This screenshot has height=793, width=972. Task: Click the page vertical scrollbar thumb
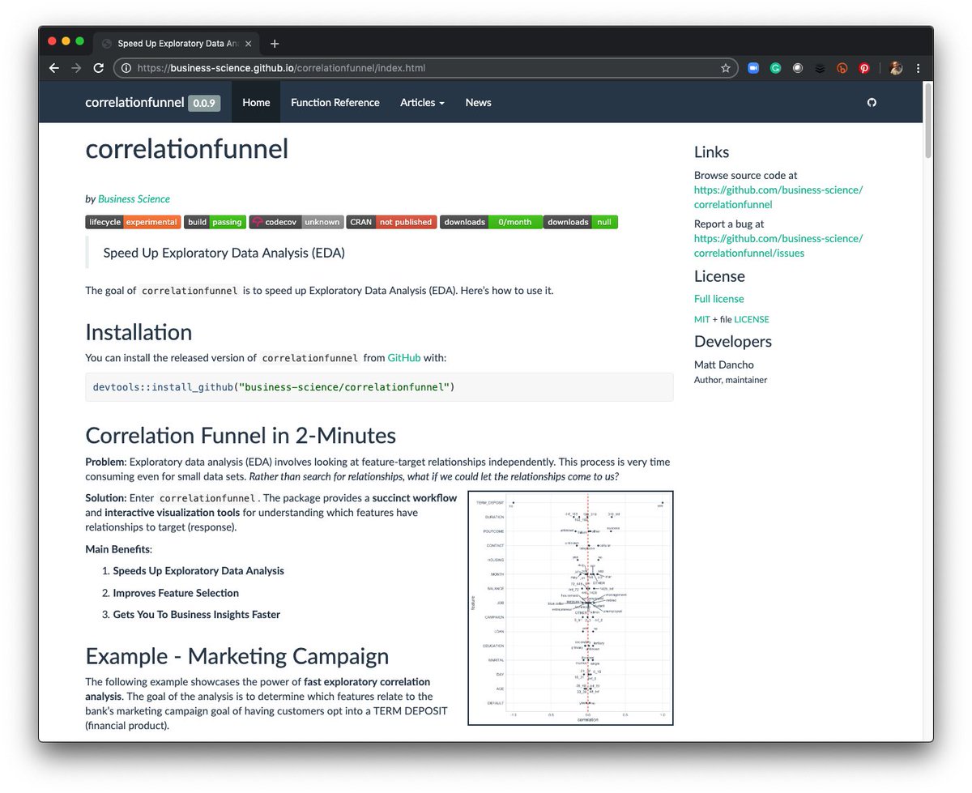click(928, 119)
